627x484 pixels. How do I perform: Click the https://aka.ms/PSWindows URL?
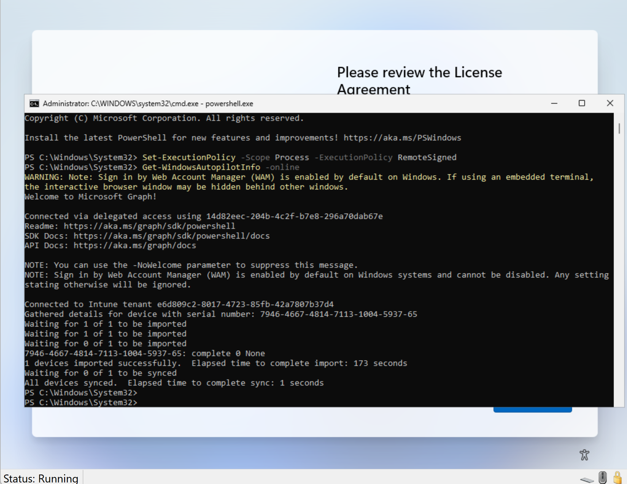[402, 138]
